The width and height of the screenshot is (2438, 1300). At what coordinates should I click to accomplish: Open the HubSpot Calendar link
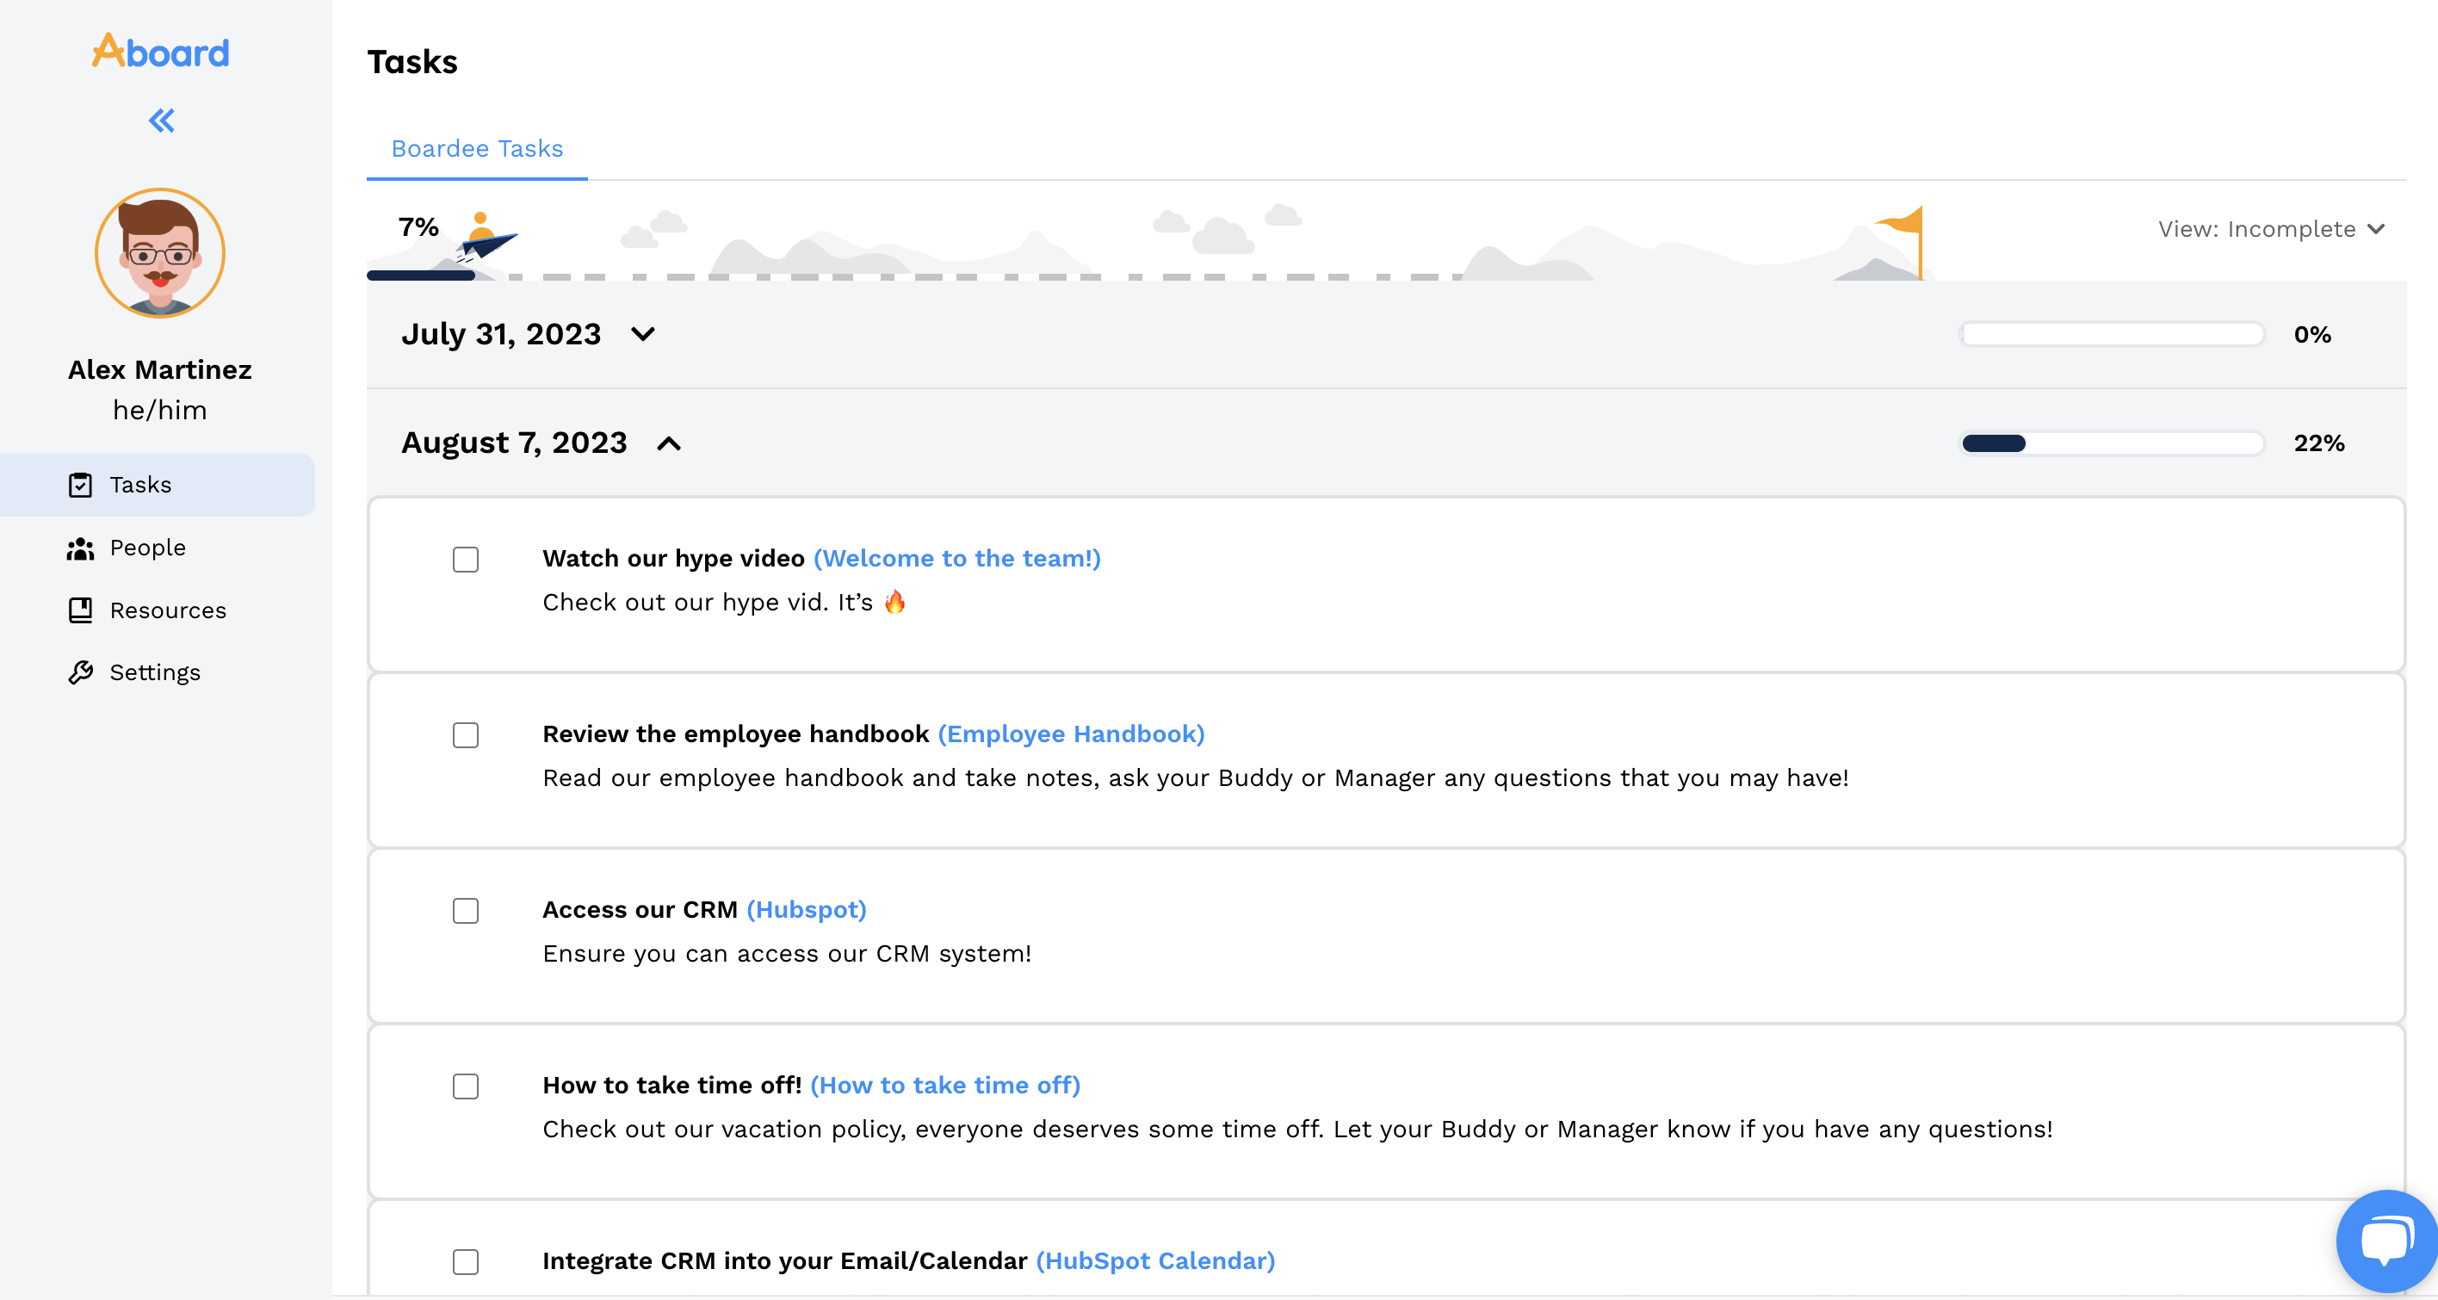point(1154,1260)
